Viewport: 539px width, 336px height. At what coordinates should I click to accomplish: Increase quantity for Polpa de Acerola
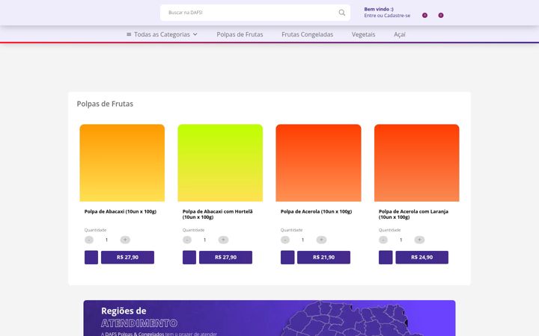[x=321, y=240]
